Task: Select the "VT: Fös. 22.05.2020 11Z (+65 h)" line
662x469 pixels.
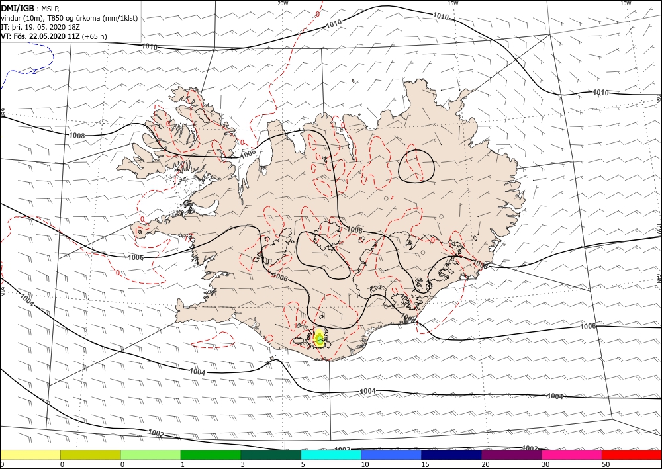Action: (54, 36)
